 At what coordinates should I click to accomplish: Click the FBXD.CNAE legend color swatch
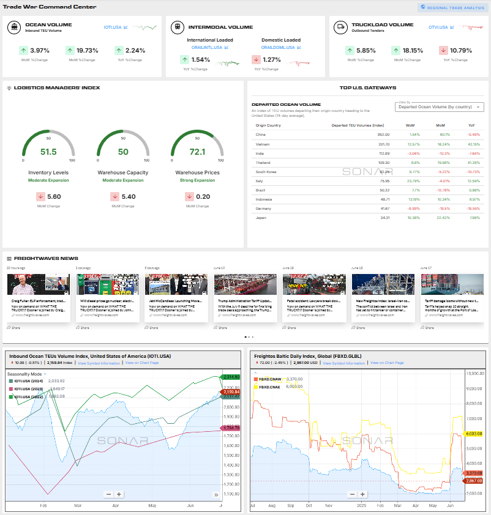[256, 387]
